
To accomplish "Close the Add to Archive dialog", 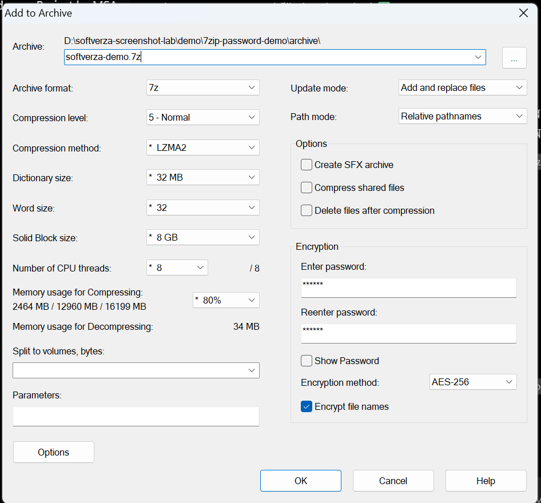I will [x=523, y=13].
